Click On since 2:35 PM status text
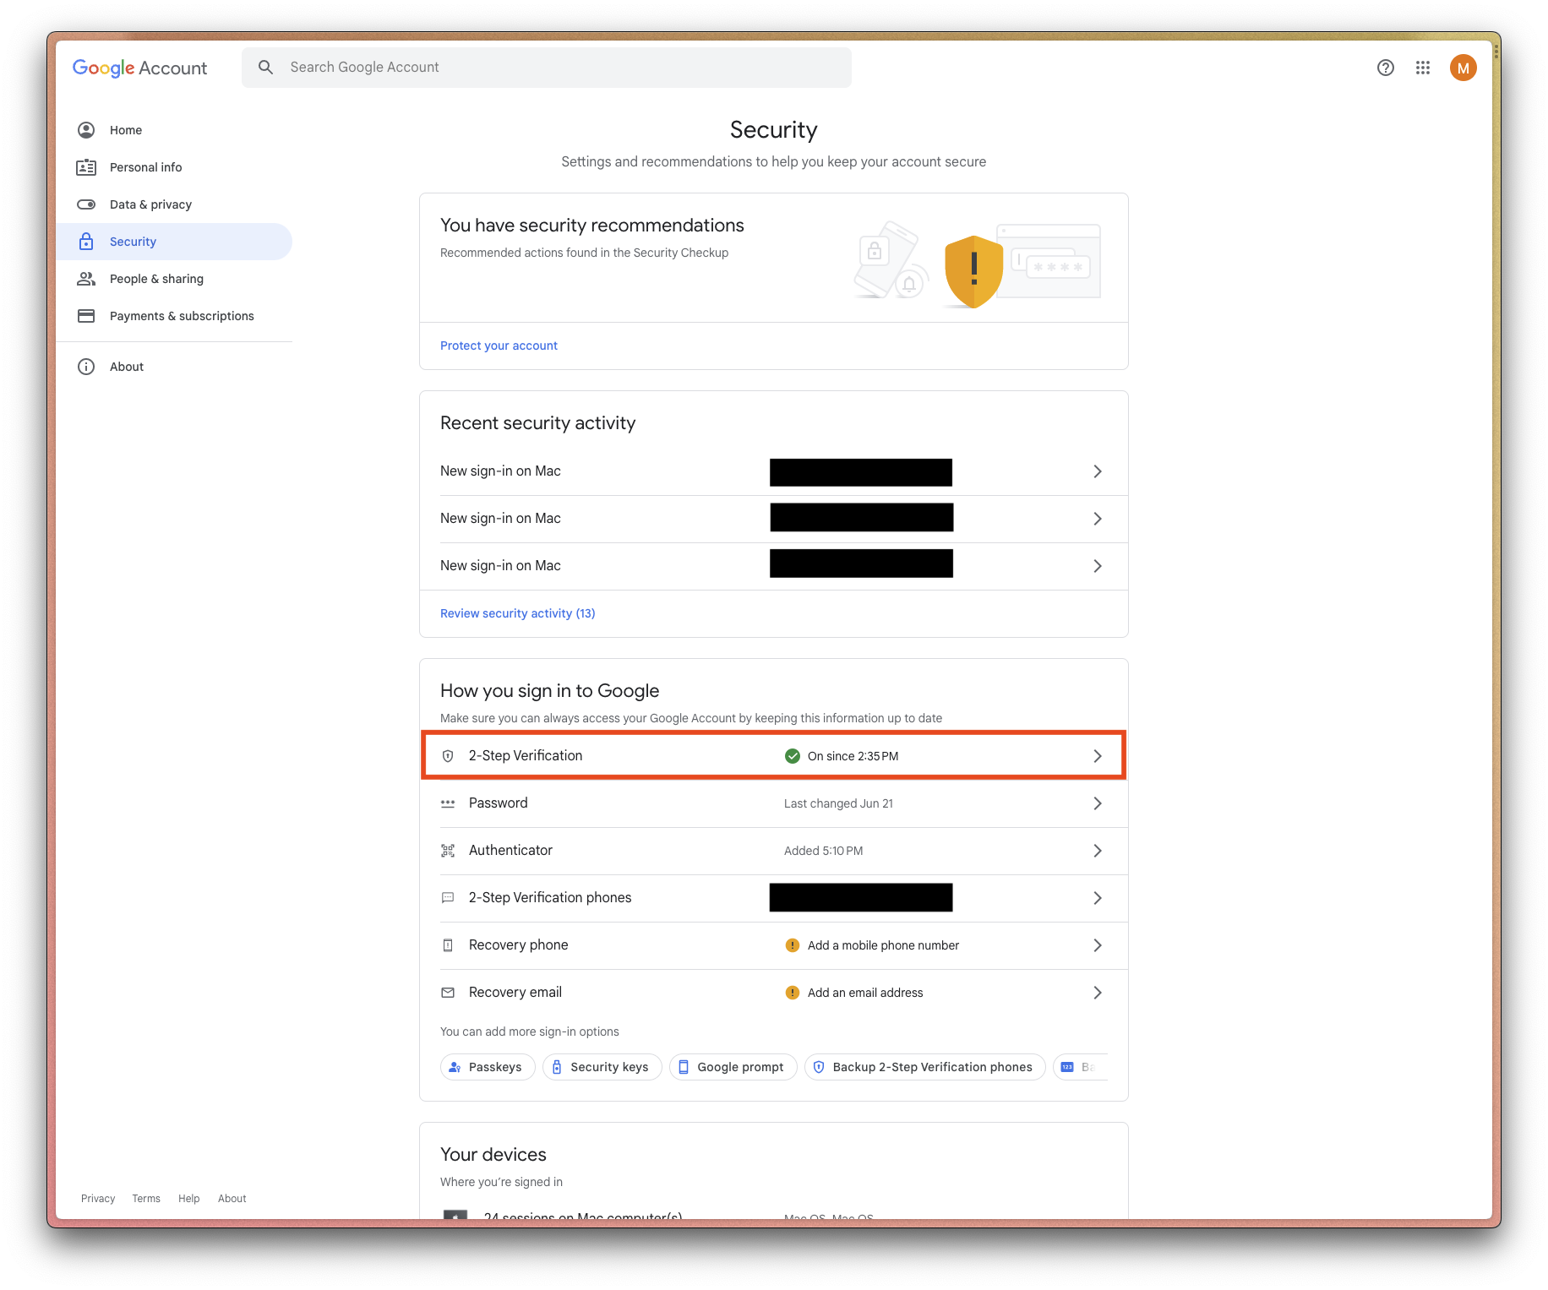 point(853,756)
